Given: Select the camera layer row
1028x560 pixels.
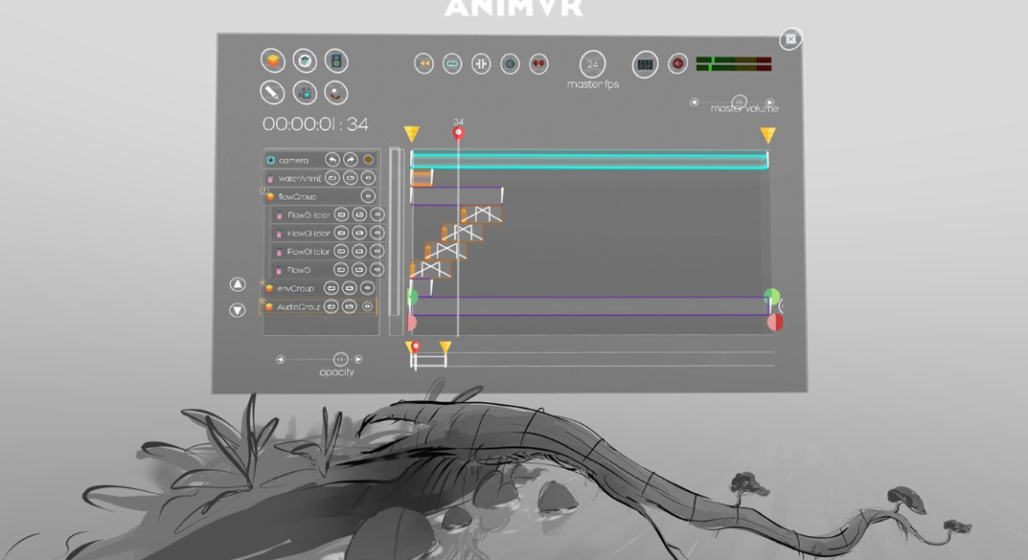Looking at the screenshot, I should pos(321,160).
